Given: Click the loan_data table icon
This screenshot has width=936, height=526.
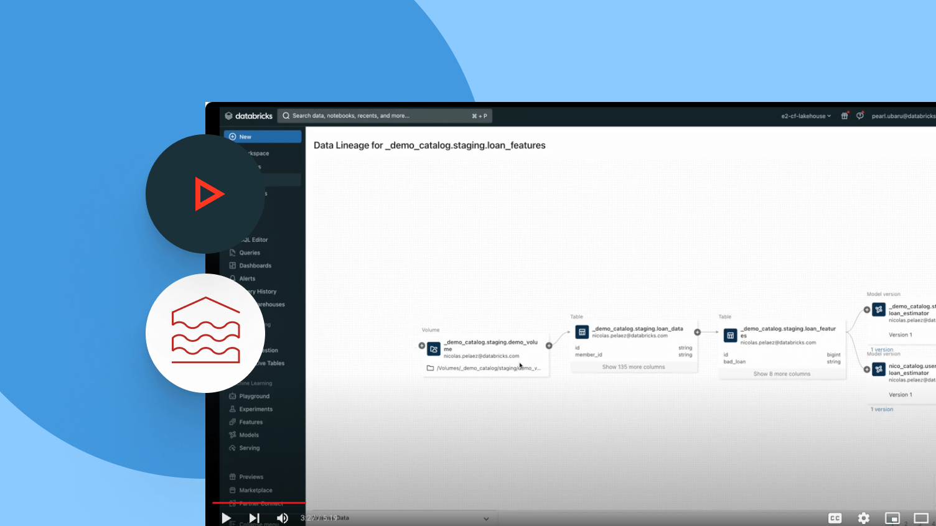Looking at the screenshot, I should coord(582,332).
